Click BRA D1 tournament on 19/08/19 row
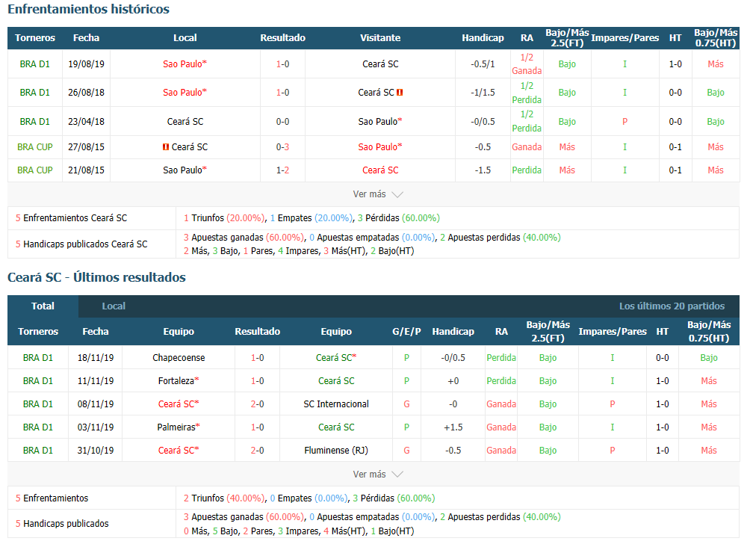The width and height of the screenshot is (753, 547). [x=34, y=64]
